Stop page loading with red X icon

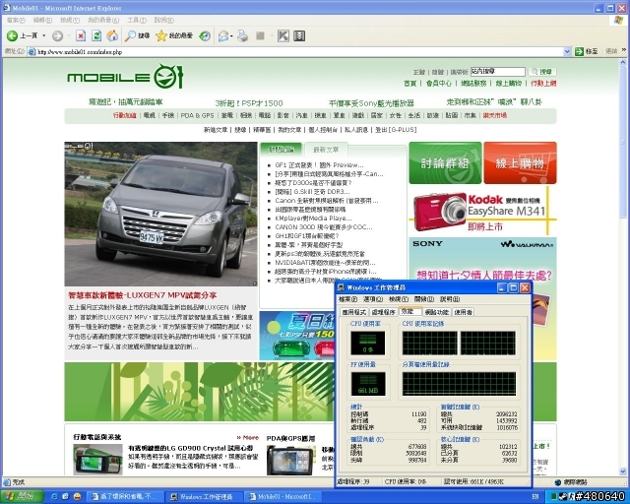click(81, 36)
